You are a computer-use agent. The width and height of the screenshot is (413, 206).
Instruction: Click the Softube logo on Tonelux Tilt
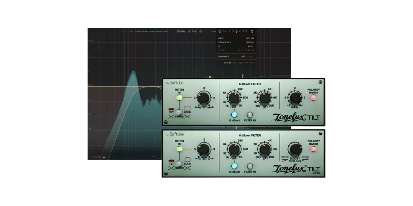174,83
